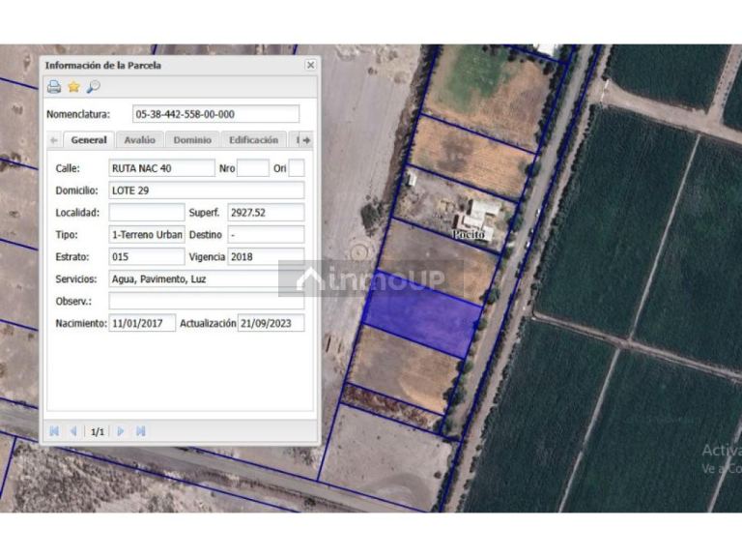This screenshot has height=557, width=742.
Task: Open the Edificación tab
Action: point(254,140)
